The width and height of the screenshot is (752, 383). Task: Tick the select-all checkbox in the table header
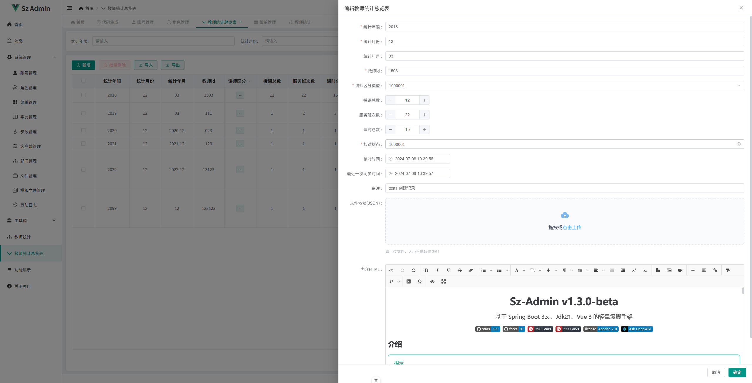point(83,81)
